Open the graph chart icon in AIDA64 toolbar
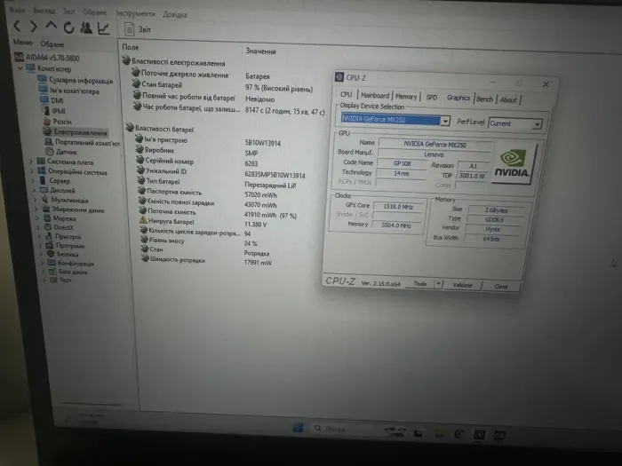The width and height of the screenshot is (622, 466). [x=105, y=28]
